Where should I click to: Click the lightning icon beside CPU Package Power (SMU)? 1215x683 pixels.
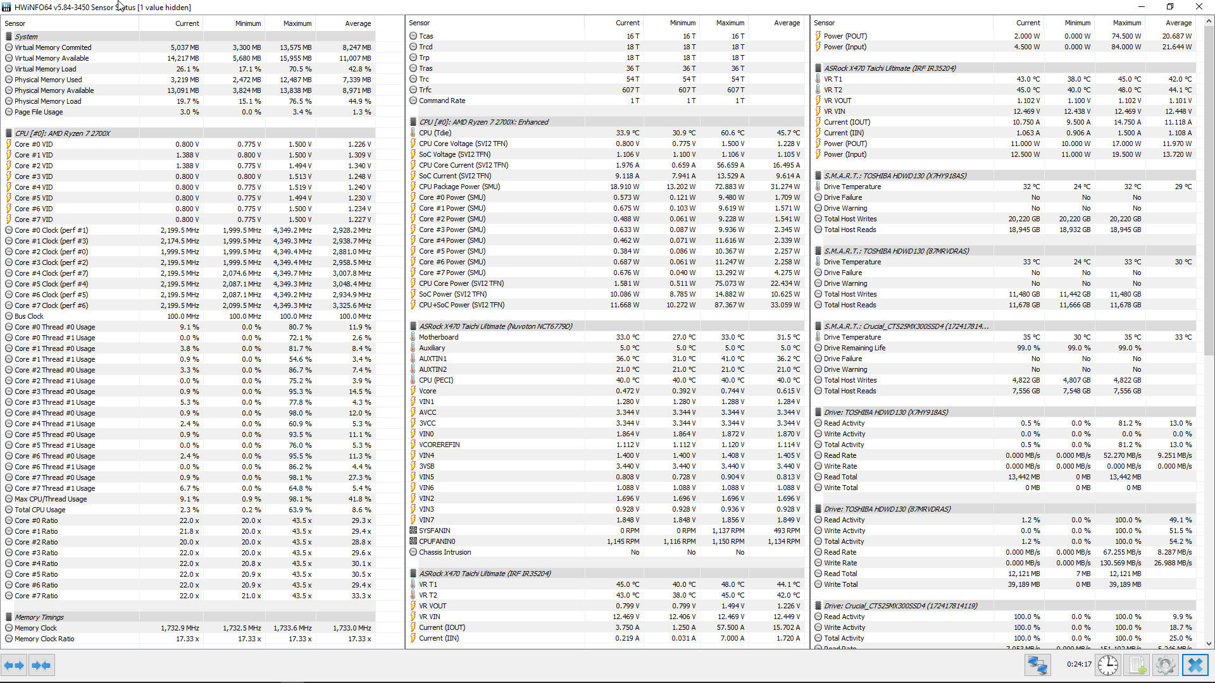[413, 187]
